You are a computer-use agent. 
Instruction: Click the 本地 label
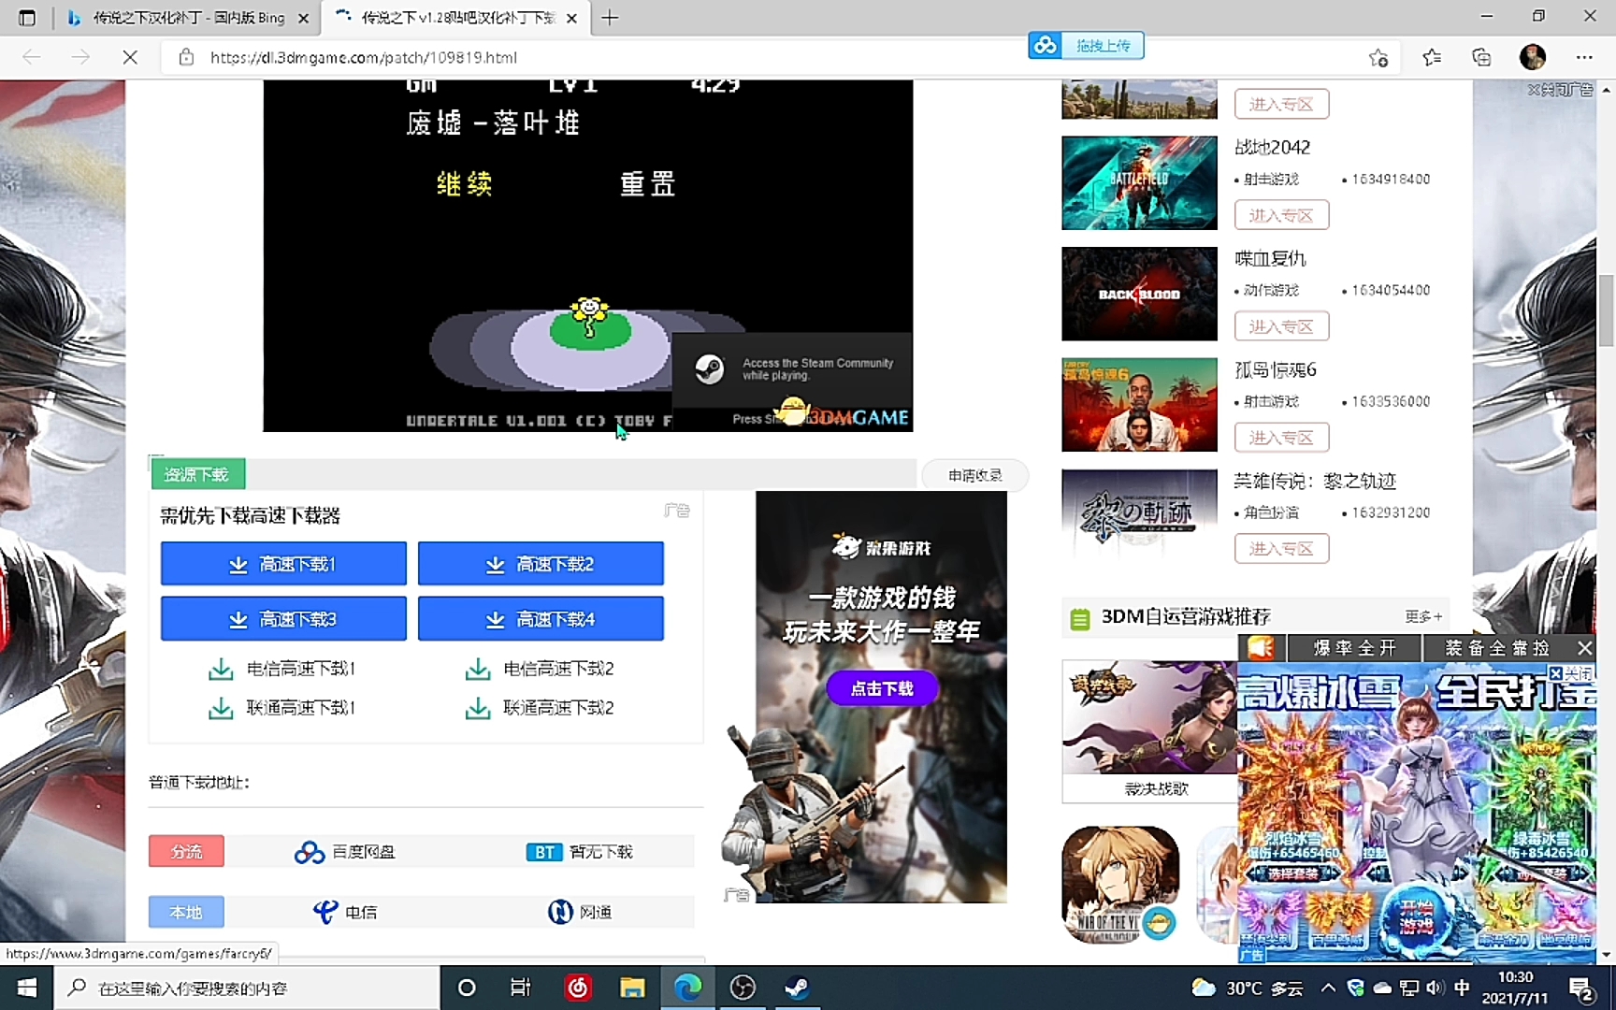click(186, 912)
